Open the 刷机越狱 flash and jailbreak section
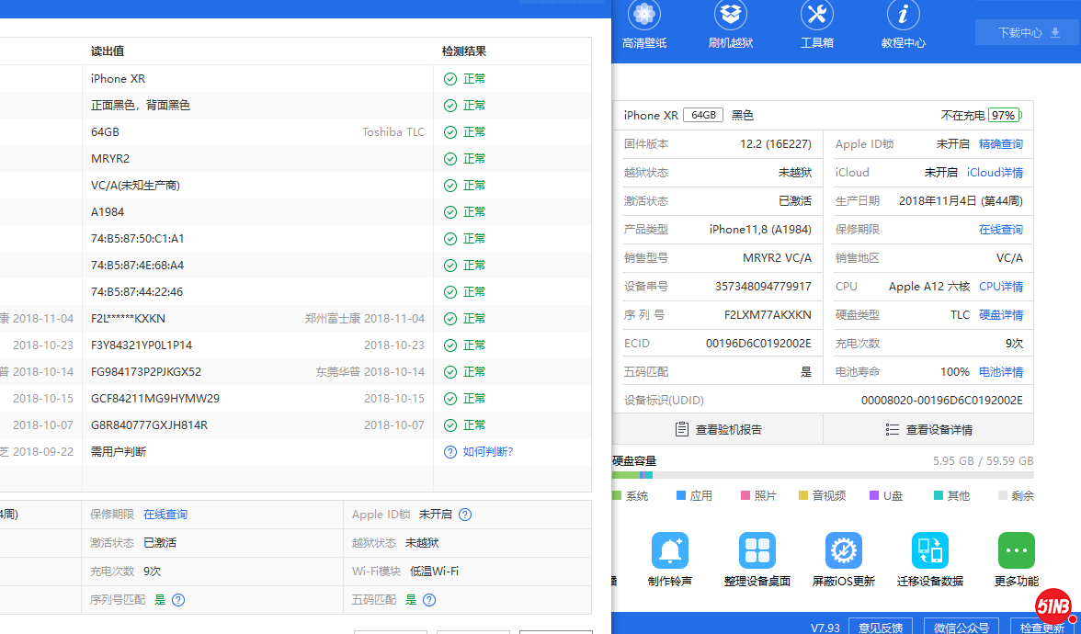 (x=731, y=25)
